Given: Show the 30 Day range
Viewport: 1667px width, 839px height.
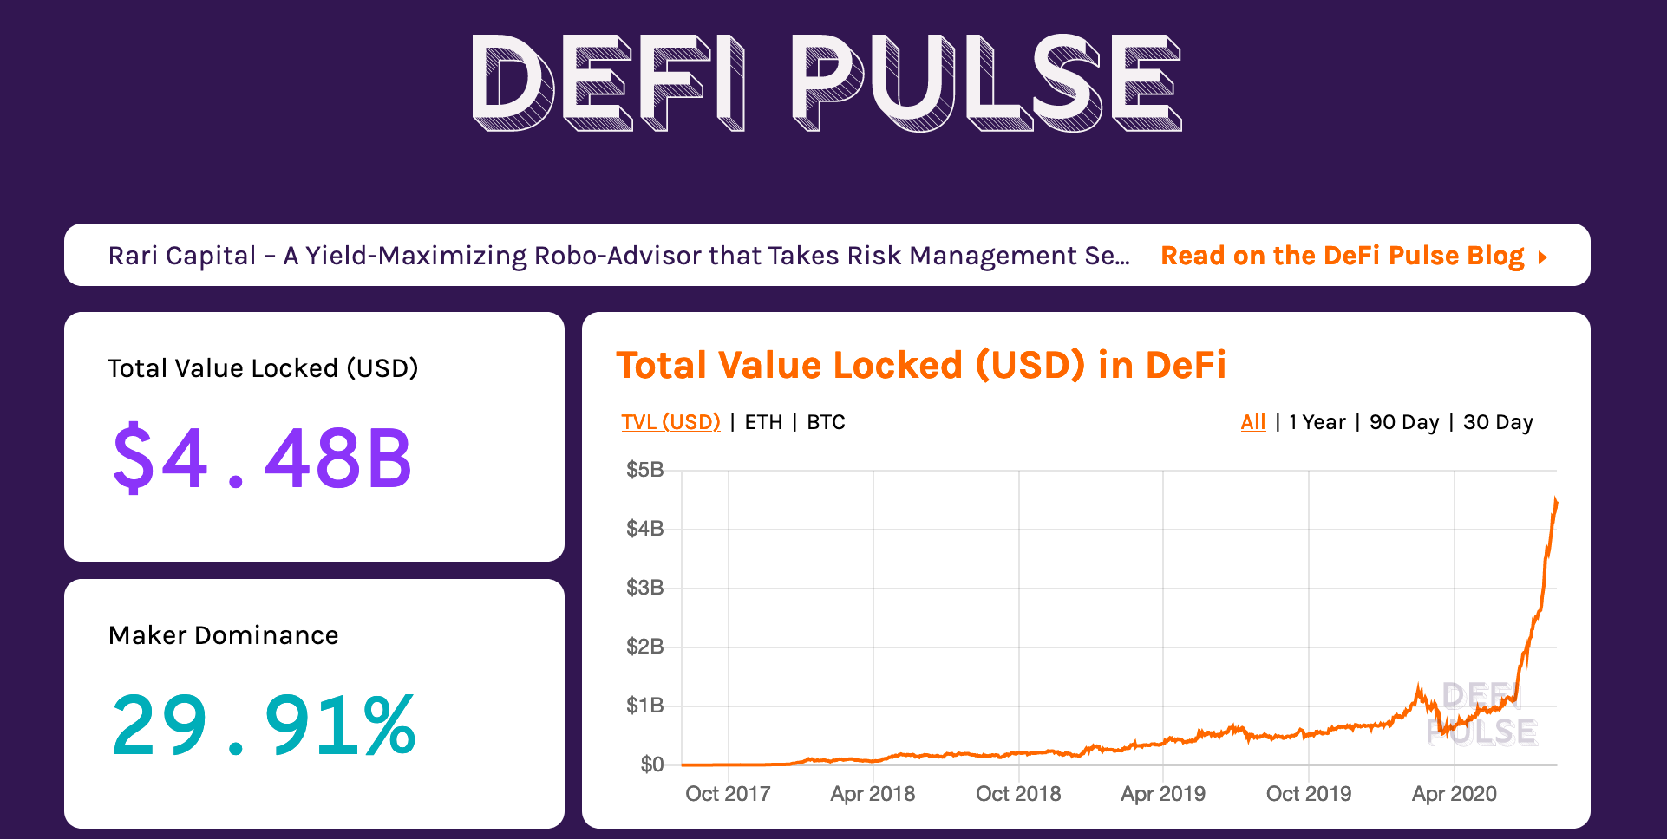Looking at the screenshot, I should click(x=1498, y=422).
